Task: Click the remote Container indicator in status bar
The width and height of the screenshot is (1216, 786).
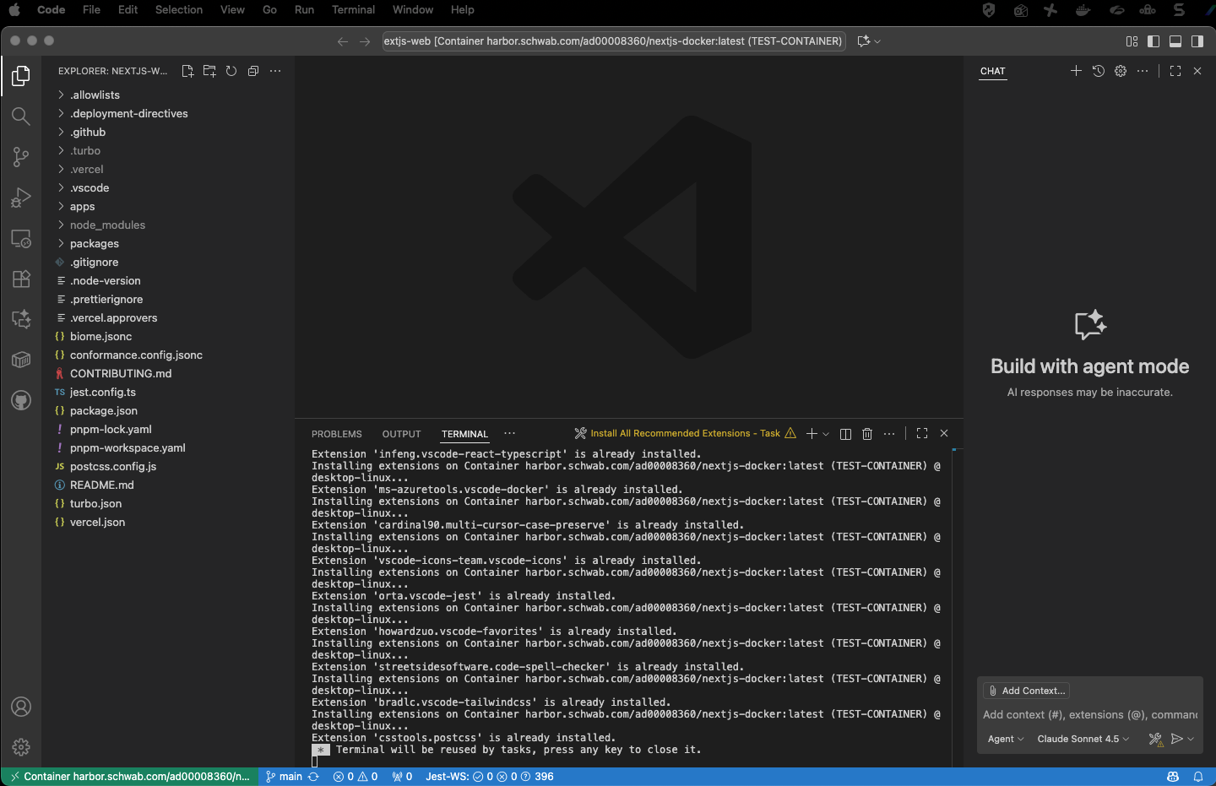Action: pyautogui.click(x=127, y=776)
